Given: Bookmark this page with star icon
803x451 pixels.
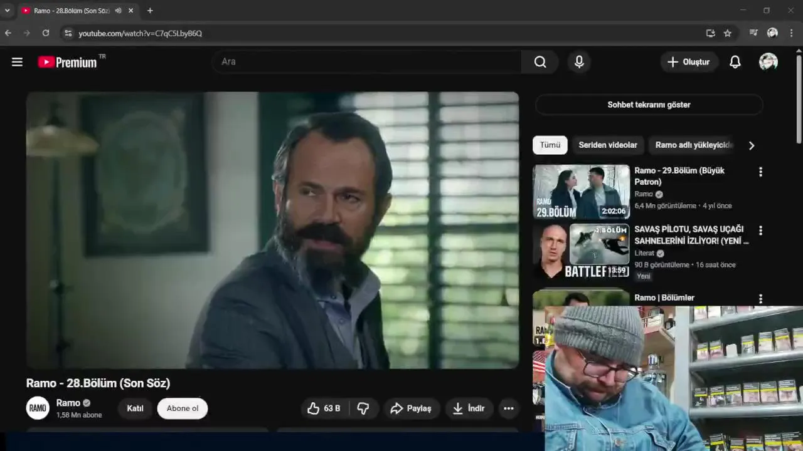Looking at the screenshot, I should pyautogui.click(x=728, y=33).
